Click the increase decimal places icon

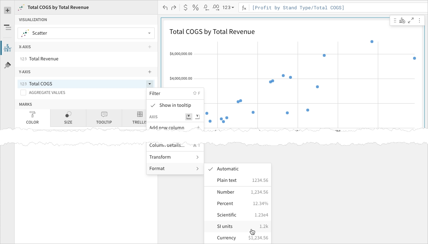[x=216, y=8]
